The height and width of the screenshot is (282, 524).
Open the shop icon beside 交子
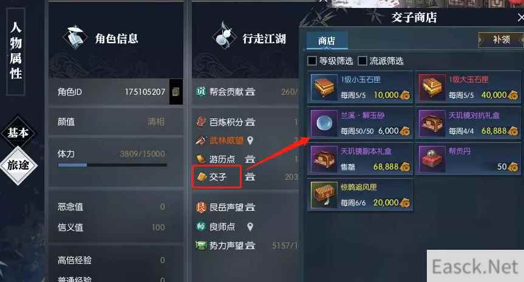tap(250, 177)
